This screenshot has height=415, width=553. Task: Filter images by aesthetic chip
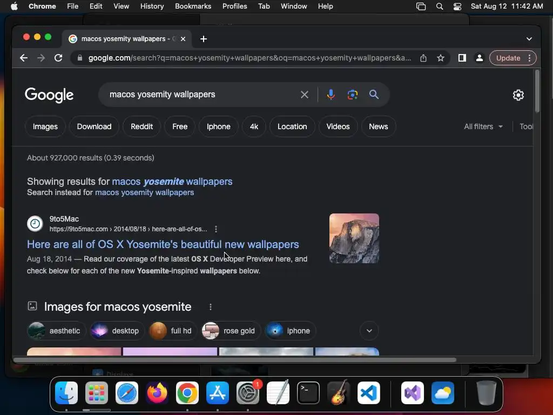pos(56,331)
